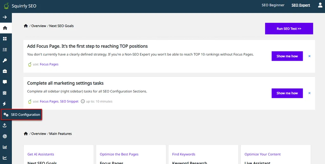This screenshot has height=164, width=325.
Task: Click Complete all marketing settings tasks heading
Action: 65,83
